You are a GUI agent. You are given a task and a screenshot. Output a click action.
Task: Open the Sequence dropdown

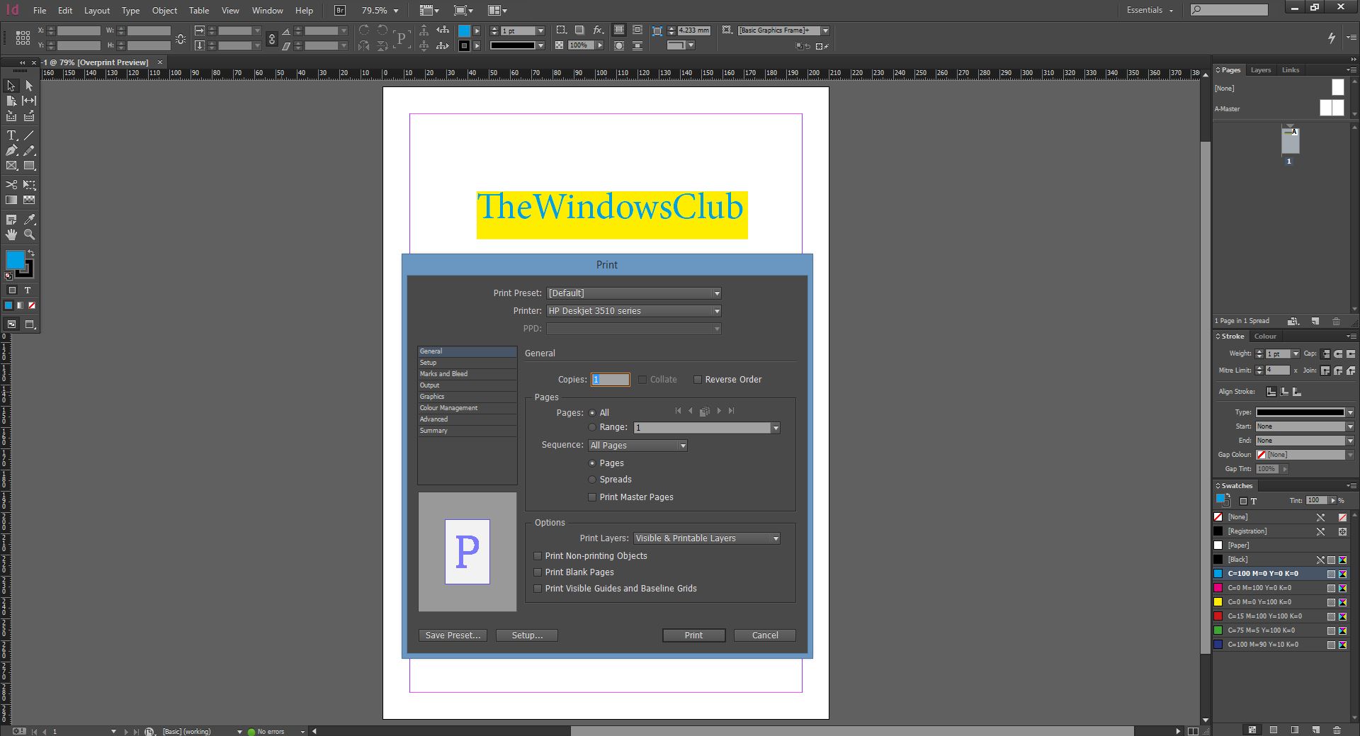click(x=637, y=446)
